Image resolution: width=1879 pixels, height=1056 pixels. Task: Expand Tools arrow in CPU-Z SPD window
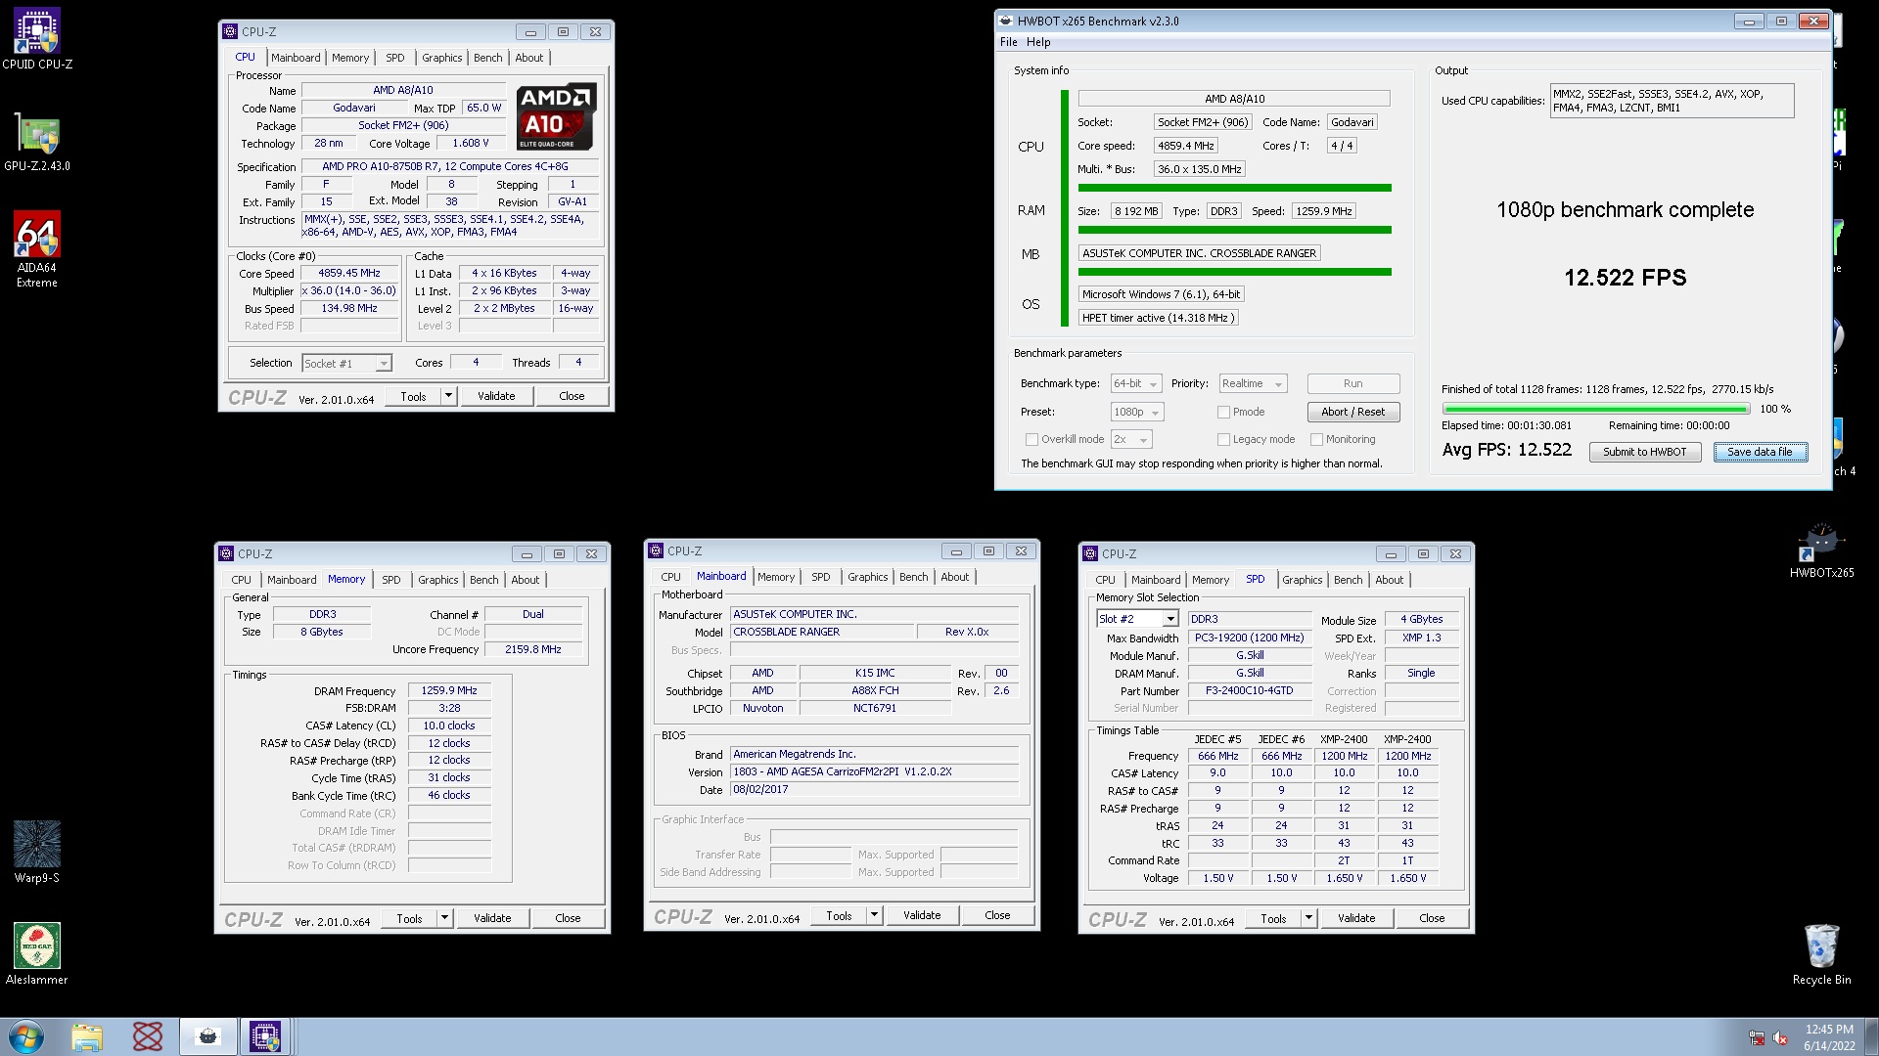coord(1308,918)
